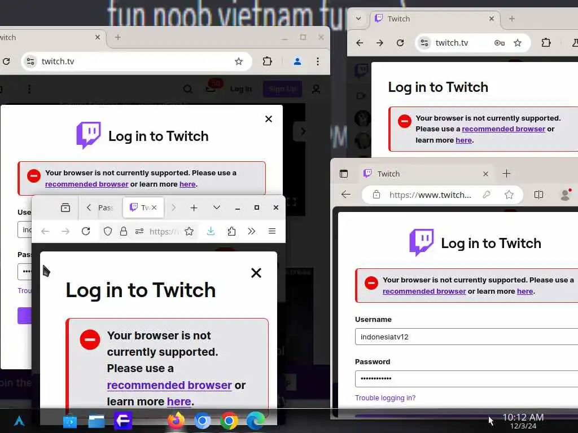Add to favorites star in Edge
578x433 pixels.
coord(509,195)
